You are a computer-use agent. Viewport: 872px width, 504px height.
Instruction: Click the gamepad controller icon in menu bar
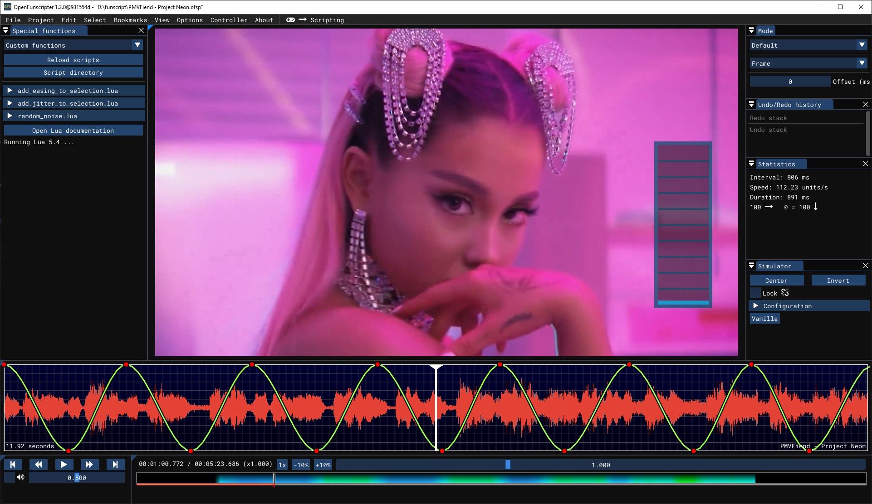tap(290, 20)
